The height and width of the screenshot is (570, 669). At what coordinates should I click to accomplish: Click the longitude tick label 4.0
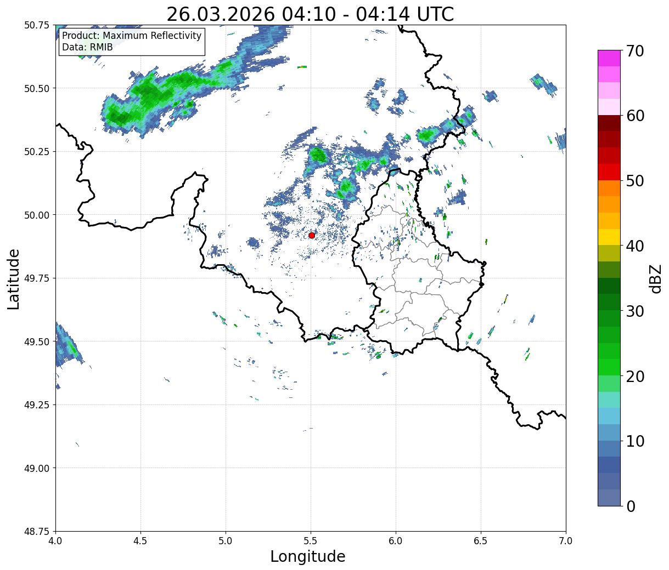pos(55,541)
